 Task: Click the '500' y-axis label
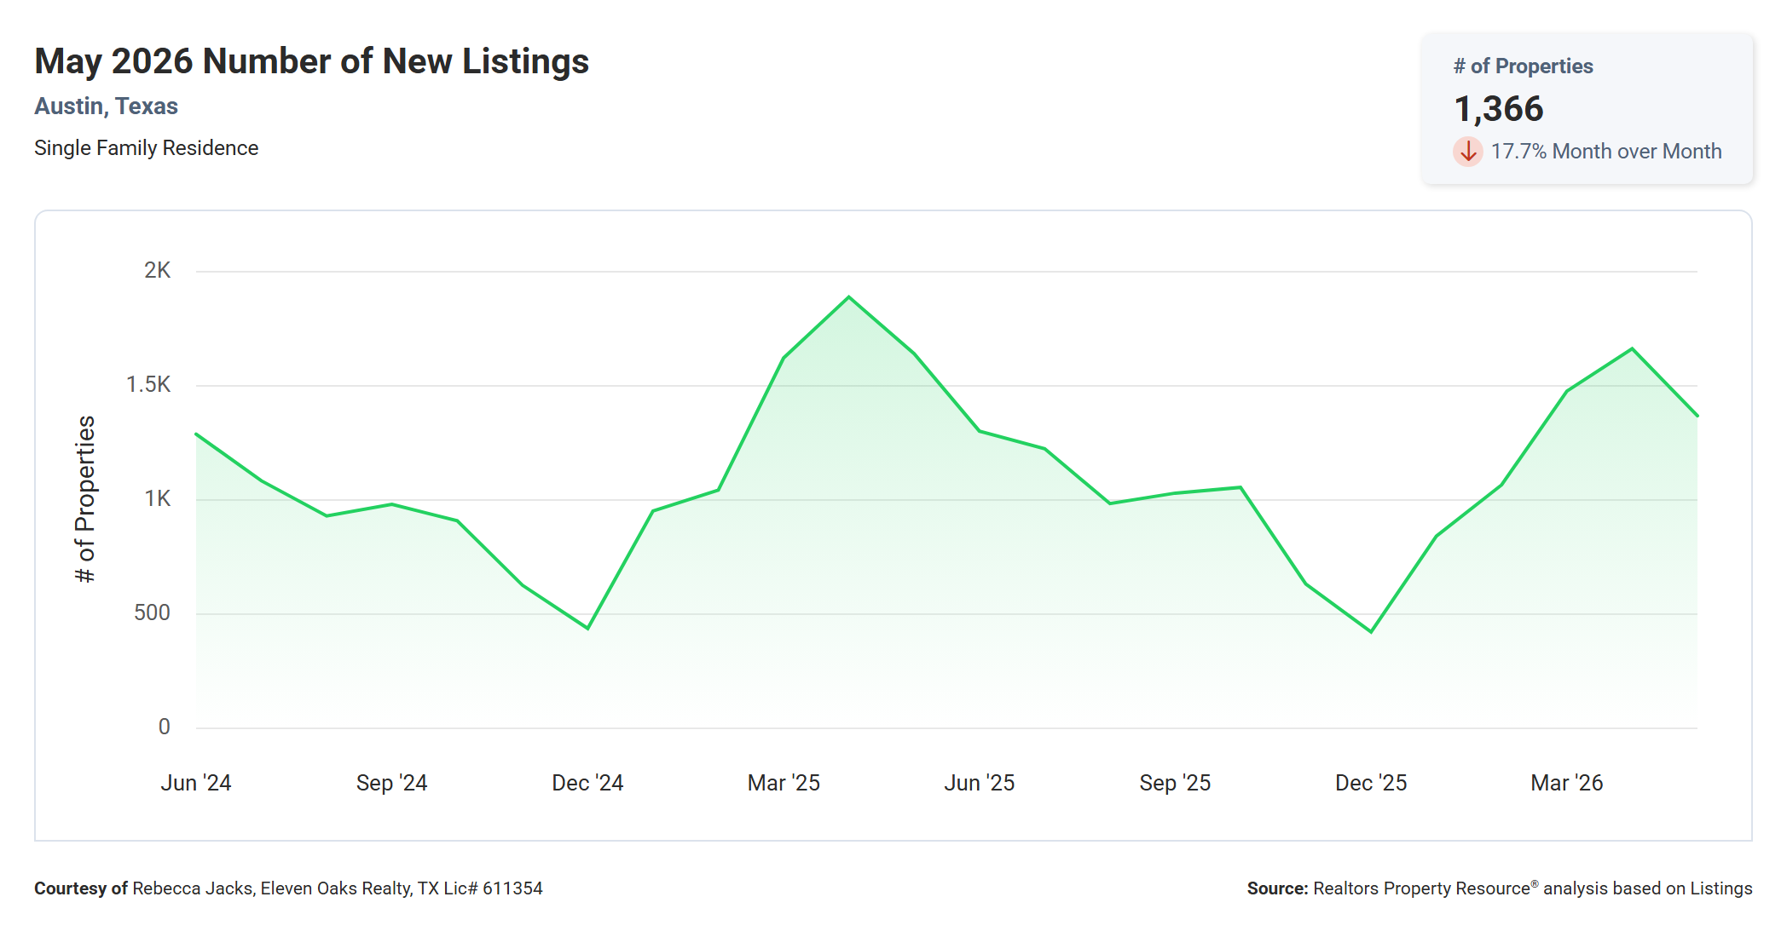pos(152,613)
